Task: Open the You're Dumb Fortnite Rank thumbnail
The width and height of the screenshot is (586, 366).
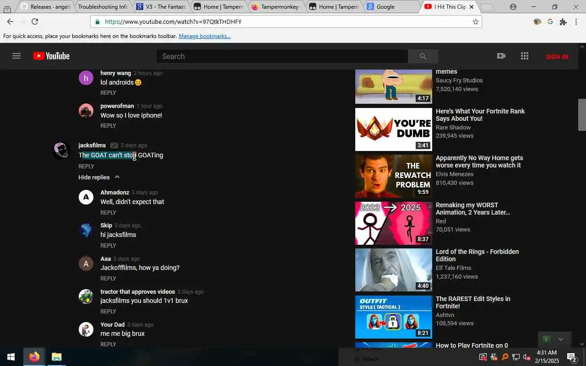Action: 394,129
